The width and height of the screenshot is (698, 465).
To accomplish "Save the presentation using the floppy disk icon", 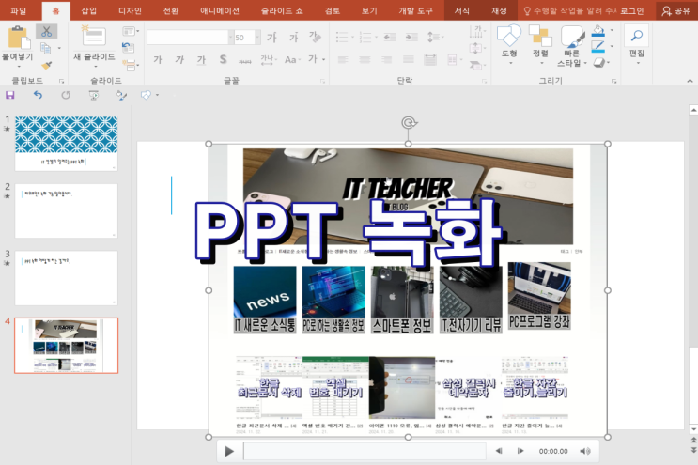I will pyautogui.click(x=10, y=95).
